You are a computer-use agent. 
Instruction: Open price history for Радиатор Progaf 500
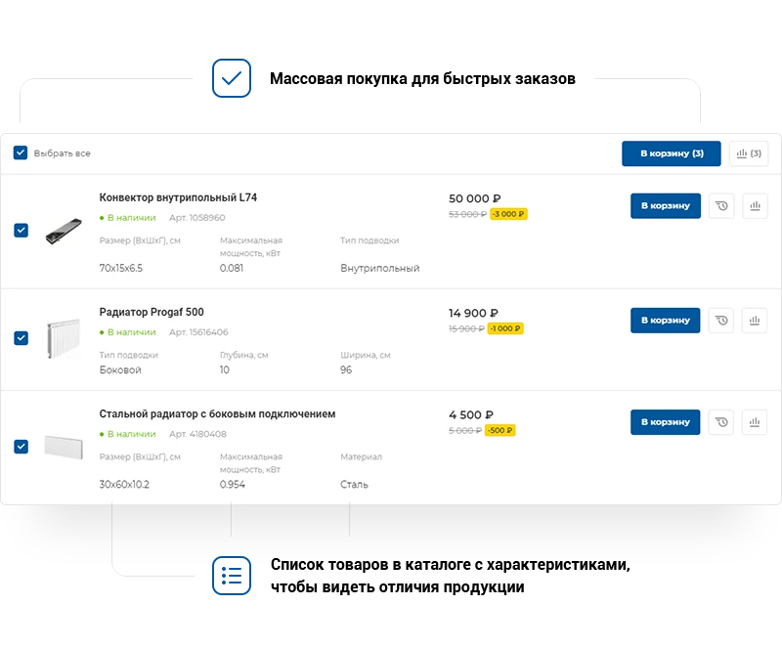pos(721,321)
